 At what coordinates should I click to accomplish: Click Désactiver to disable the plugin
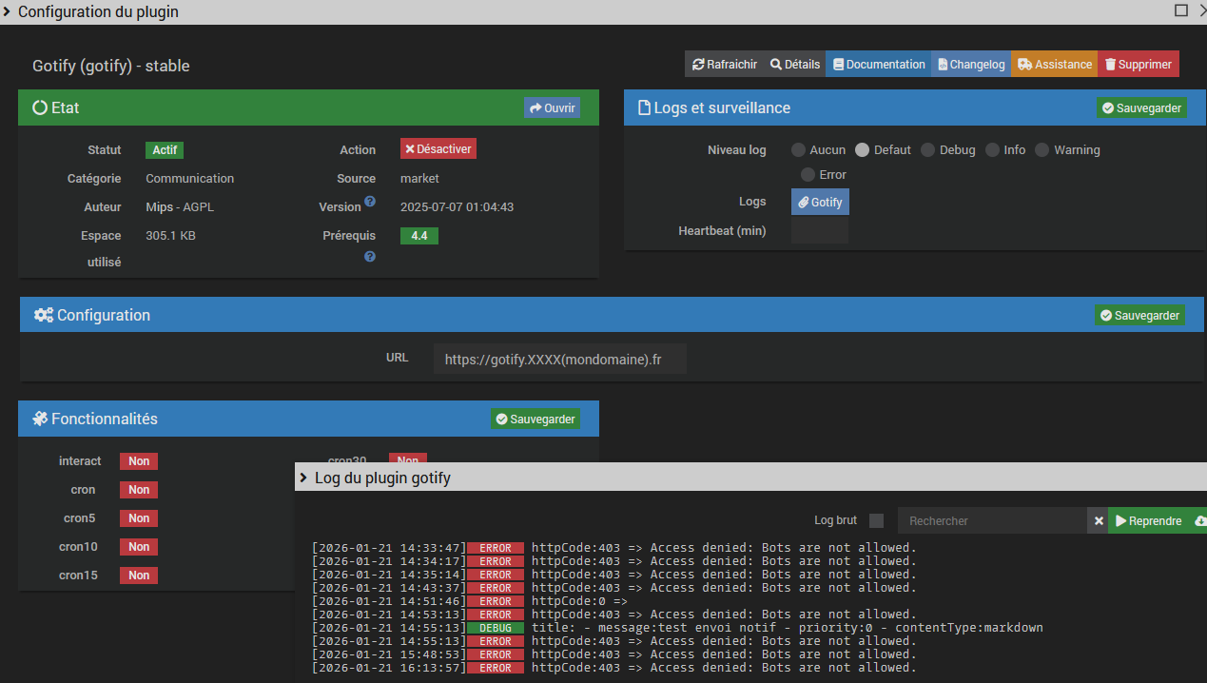[x=438, y=149]
